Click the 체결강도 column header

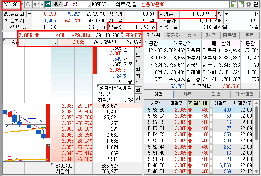click(242, 103)
